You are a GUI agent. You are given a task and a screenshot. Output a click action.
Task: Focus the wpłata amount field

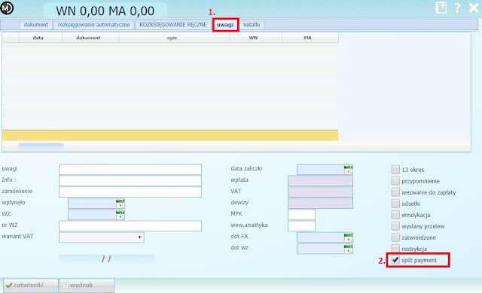320,181
